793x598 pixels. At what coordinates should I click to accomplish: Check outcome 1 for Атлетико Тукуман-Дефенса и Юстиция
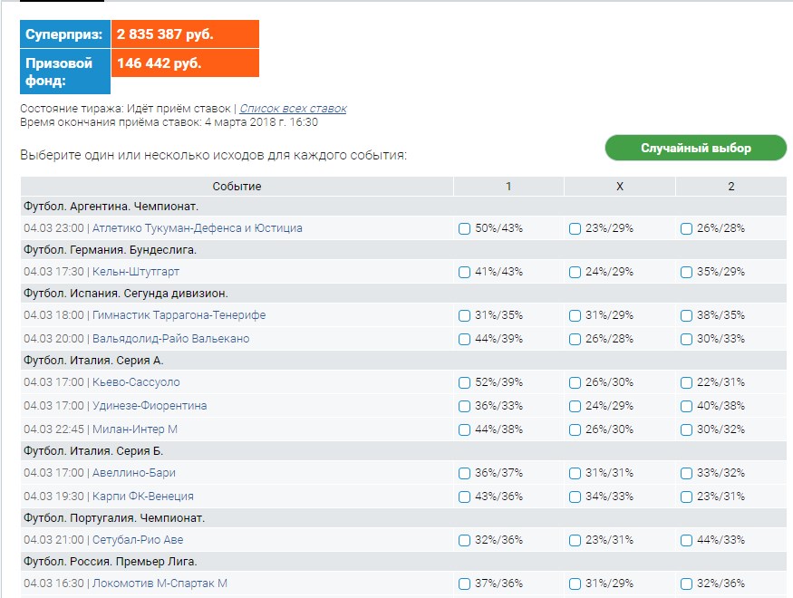click(464, 229)
